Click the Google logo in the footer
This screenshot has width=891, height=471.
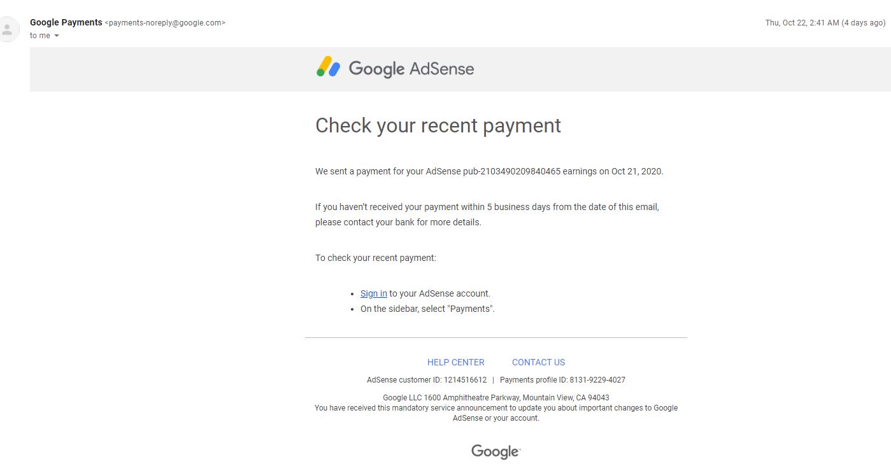pos(495,452)
